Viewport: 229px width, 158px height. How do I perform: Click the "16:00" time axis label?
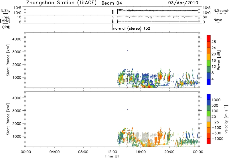pyautogui.click(x=141, y=152)
